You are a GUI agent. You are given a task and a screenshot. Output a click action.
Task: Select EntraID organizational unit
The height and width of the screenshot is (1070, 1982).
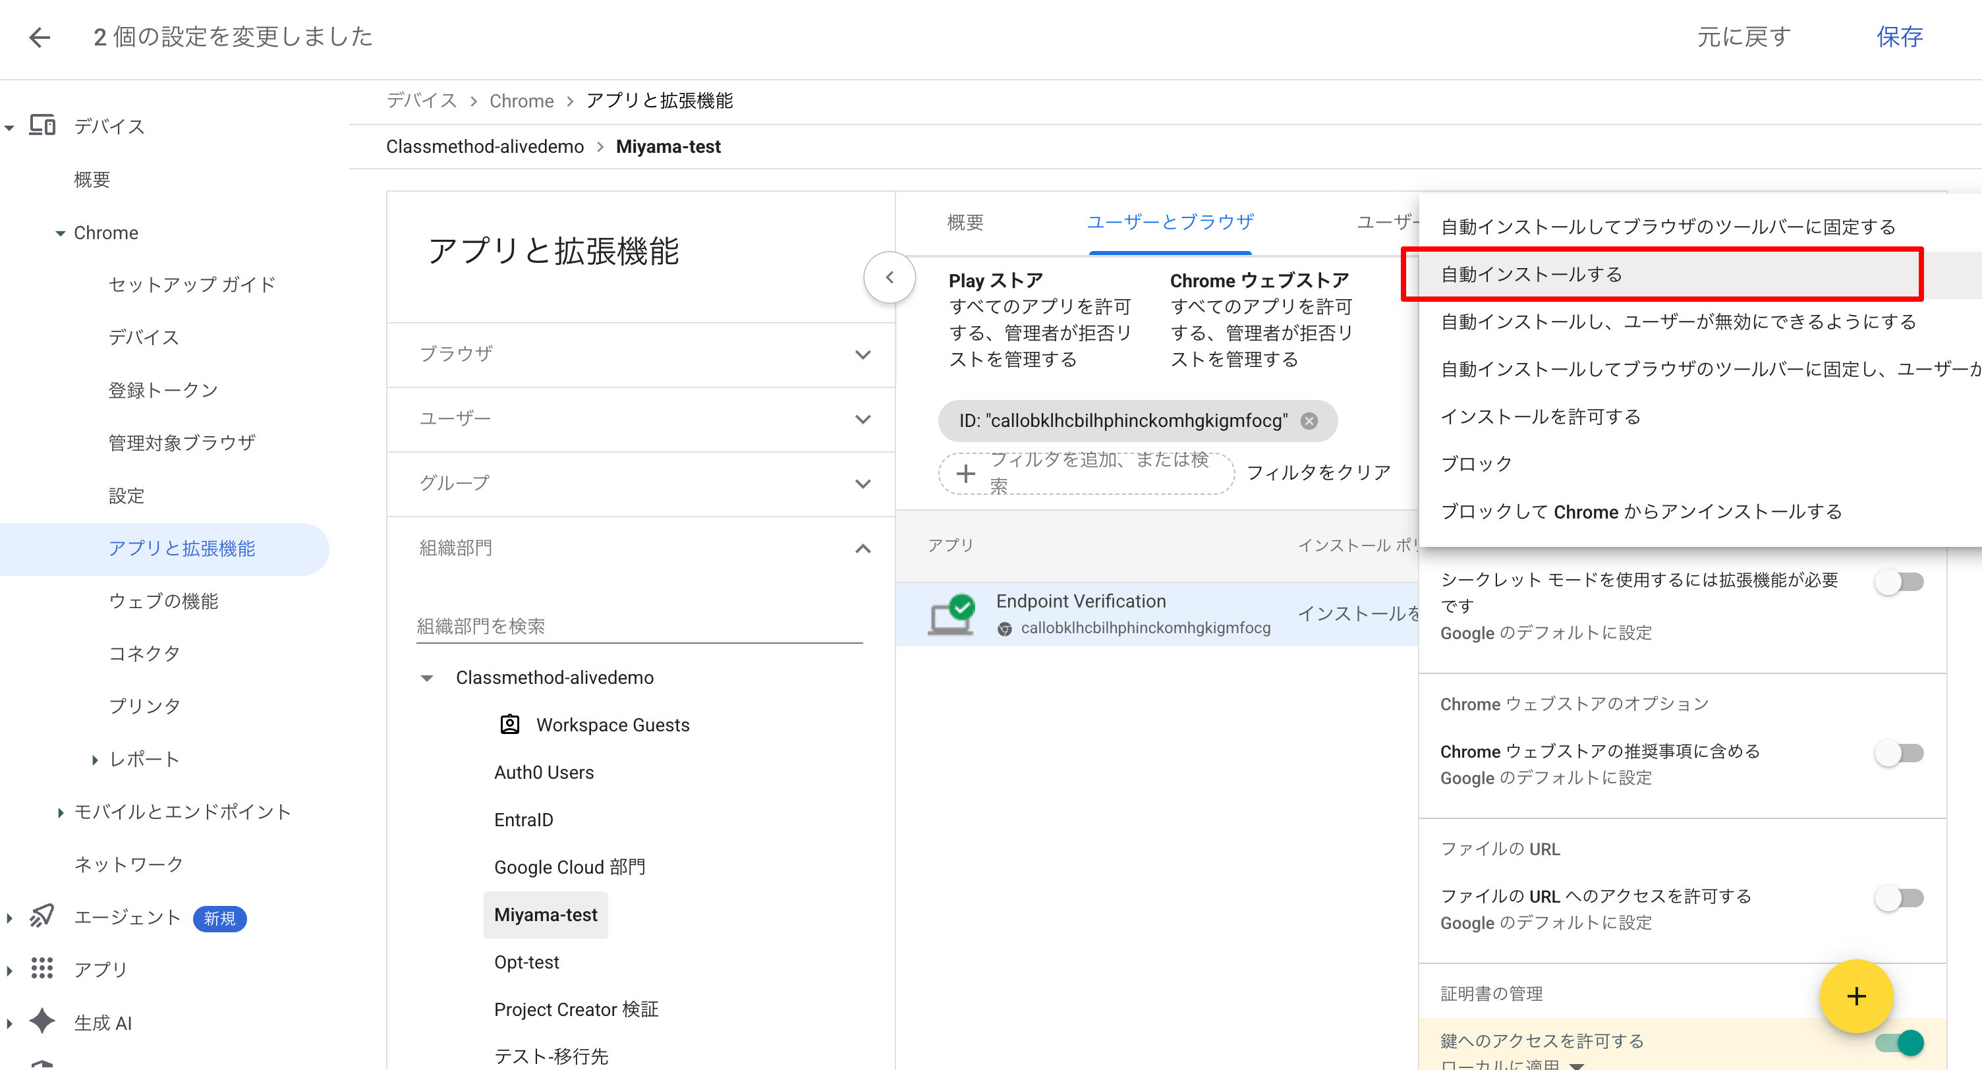(x=523, y=820)
